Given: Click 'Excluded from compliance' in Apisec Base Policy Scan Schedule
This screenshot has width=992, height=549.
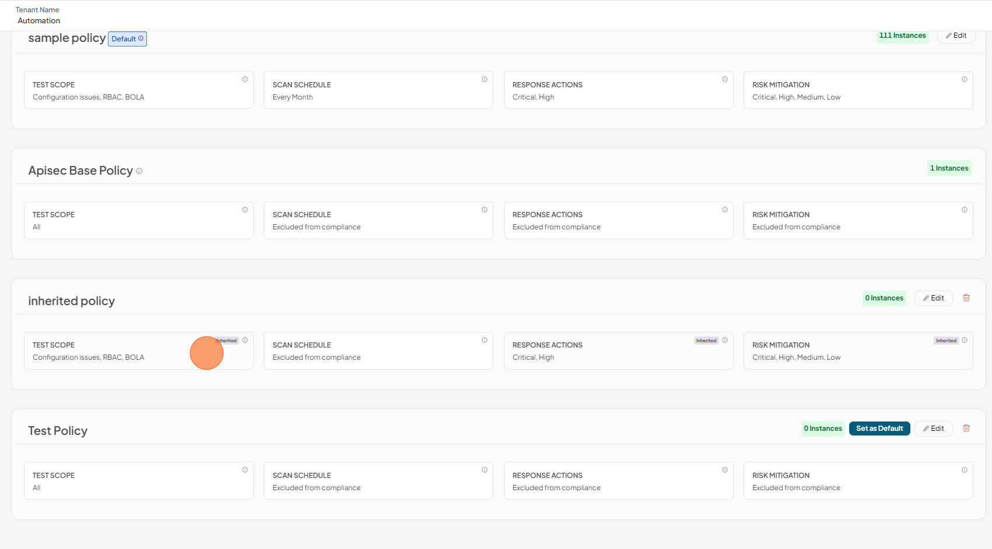Looking at the screenshot, I should point(317,227).
